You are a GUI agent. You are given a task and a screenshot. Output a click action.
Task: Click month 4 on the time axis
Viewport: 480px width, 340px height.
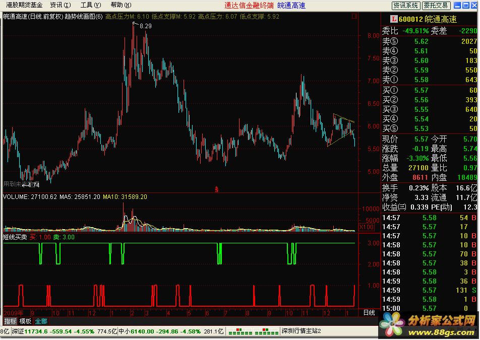[x=168, y=313]
